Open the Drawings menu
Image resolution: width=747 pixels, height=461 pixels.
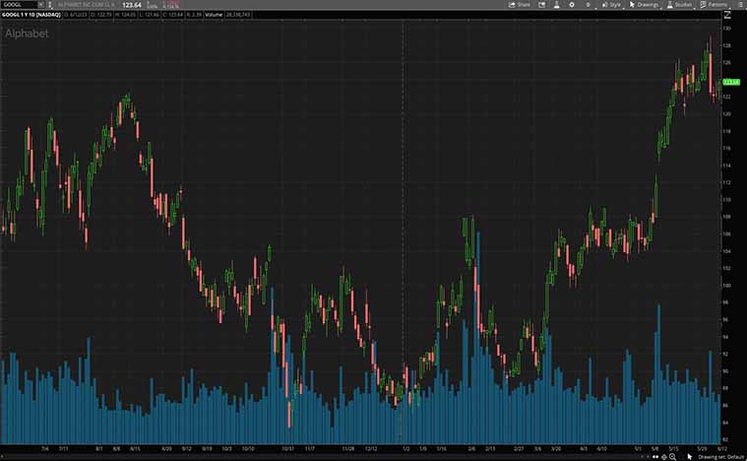click(645, 5)
